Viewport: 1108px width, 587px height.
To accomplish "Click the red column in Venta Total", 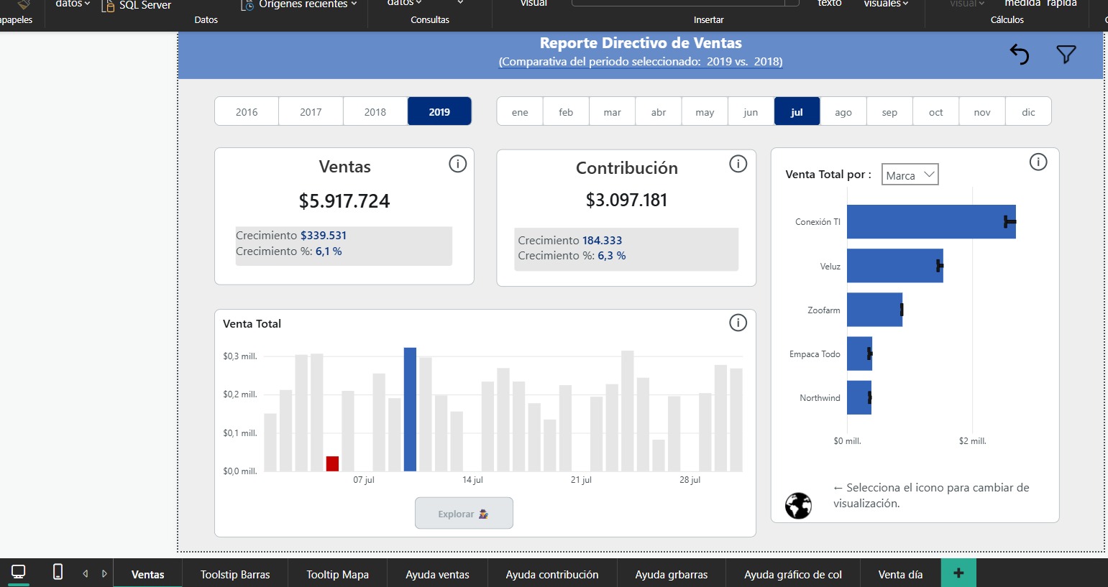I will point(332,463).
